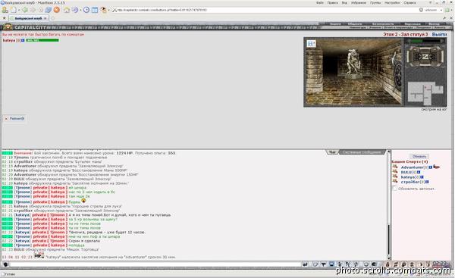This screenshot has width=455, height=278.
Task: Enable the 'Обновлять автомат.' checkbox
Action: [x=394, y=189]
